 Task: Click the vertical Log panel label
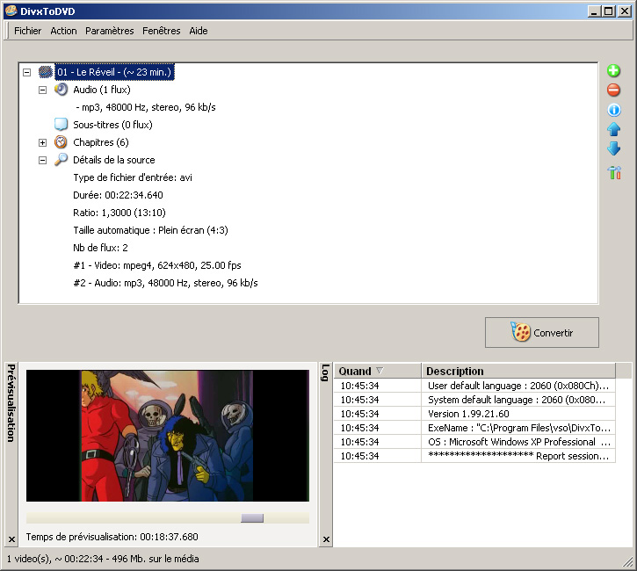[x=325, y=372]
